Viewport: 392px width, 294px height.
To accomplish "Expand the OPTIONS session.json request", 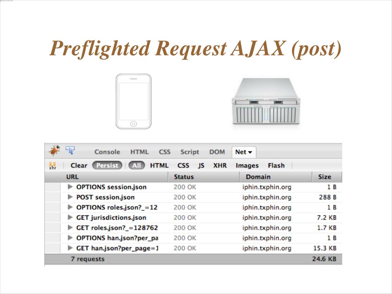I will tap(70, 187).
